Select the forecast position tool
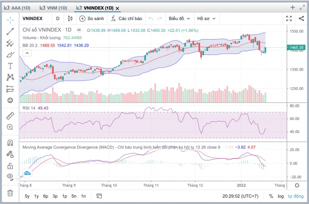This screenshot has height=204, width=309. [10, 89]
